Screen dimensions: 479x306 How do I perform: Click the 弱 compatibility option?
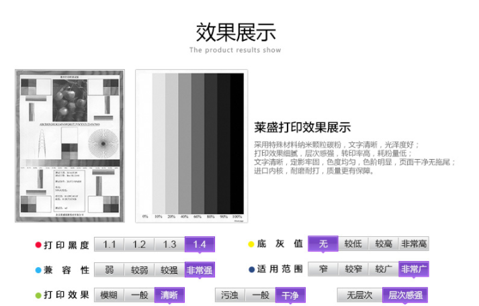click(110, 270)
